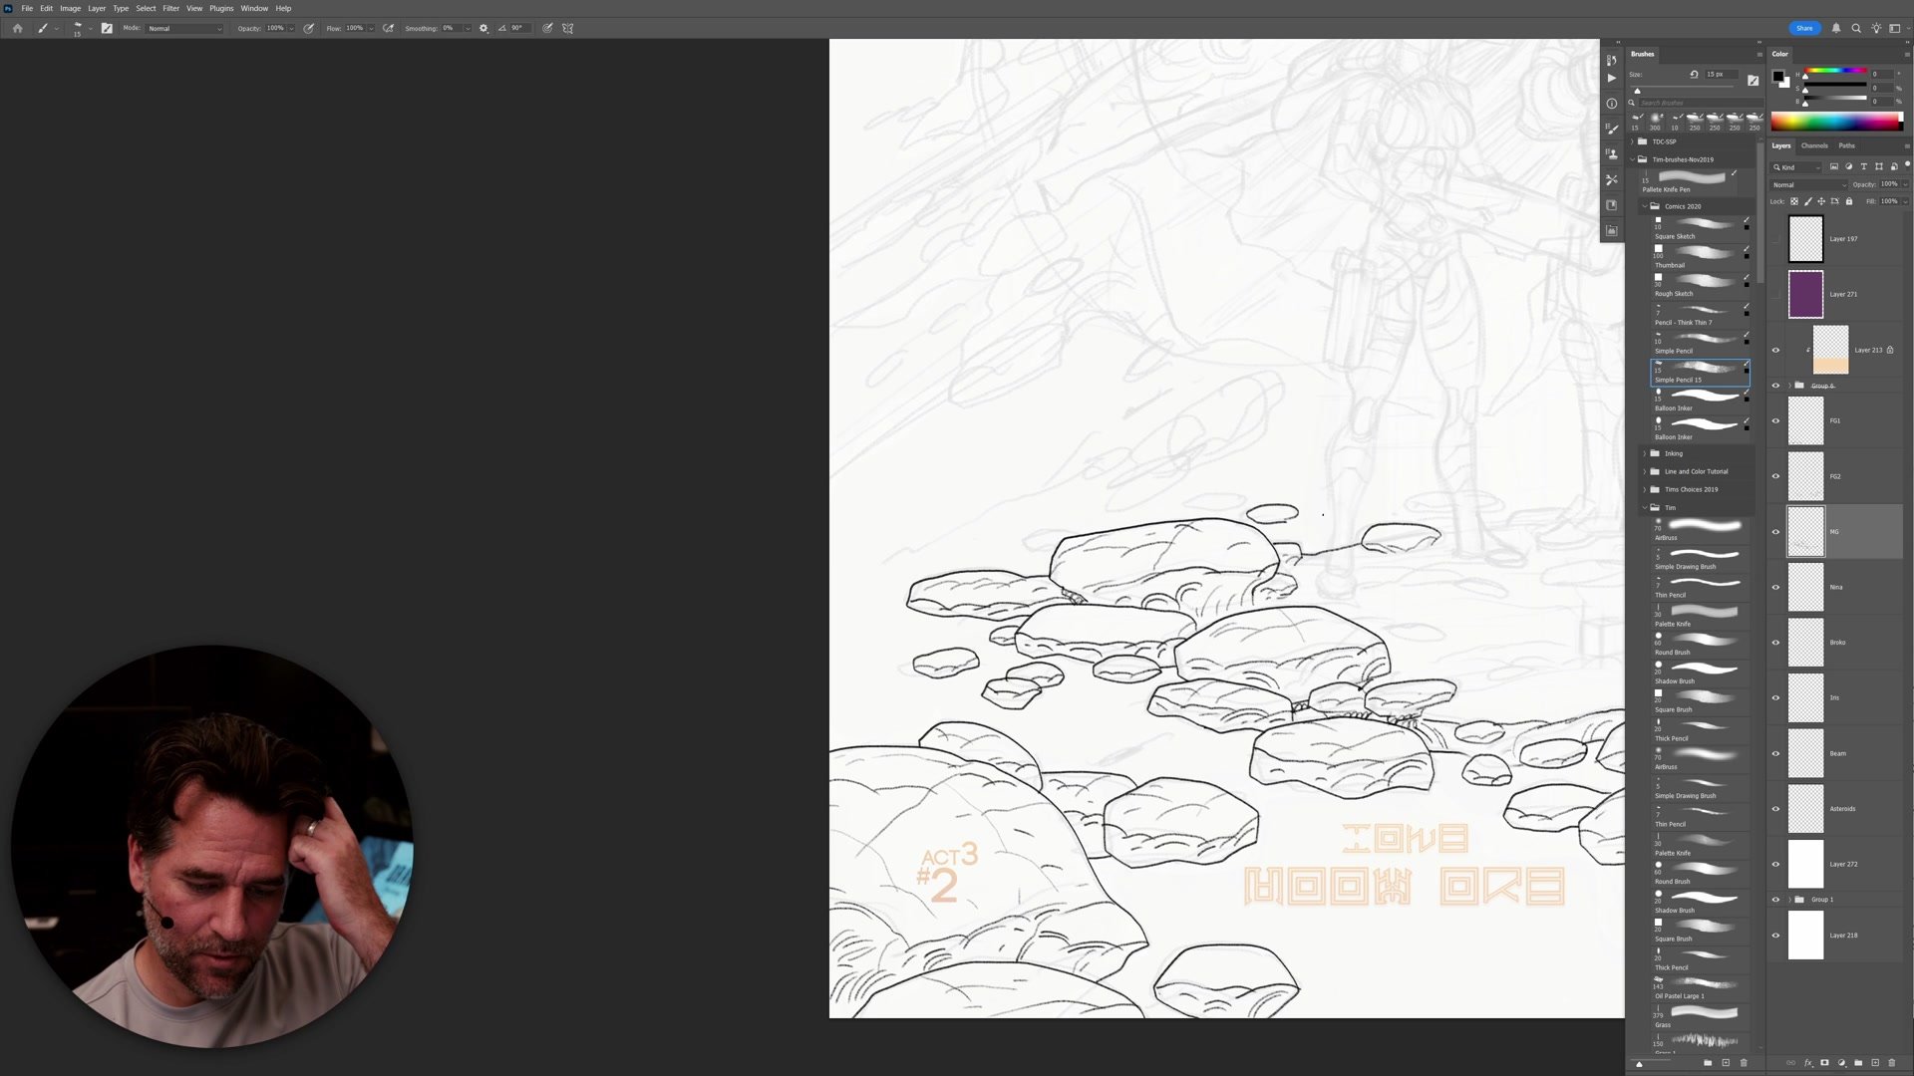Click the color spectrum ramp

1834,122
